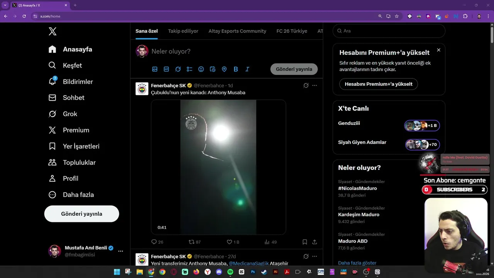This screenshot has height=278, width=494.
Task: Add a poll in composer
Action: [189, 69]
